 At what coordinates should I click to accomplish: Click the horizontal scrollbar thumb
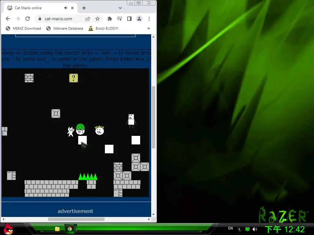[76, 219]
